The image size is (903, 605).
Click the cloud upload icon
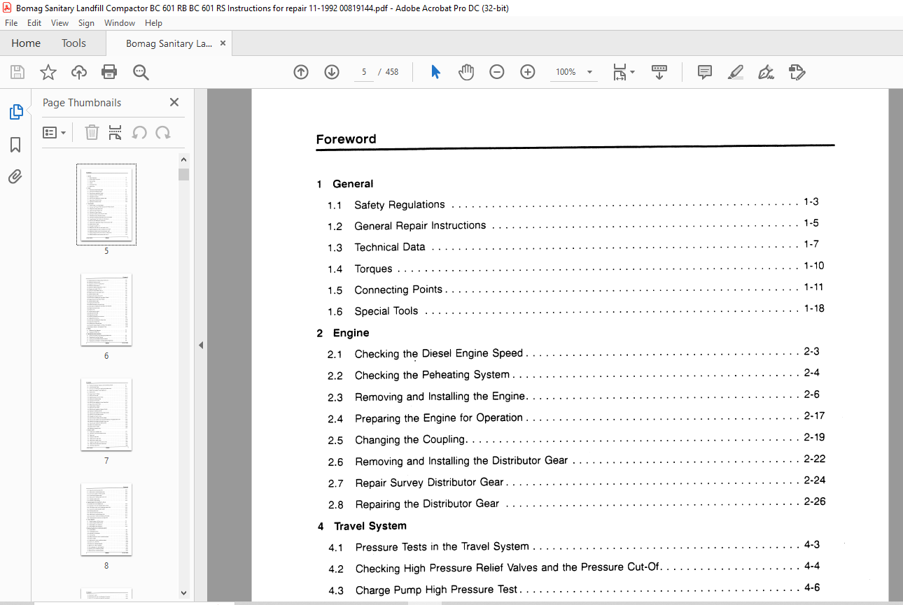click(x=79, y=72)
